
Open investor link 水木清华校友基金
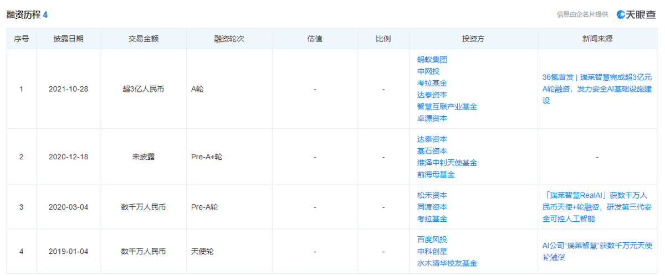(447, 263)
